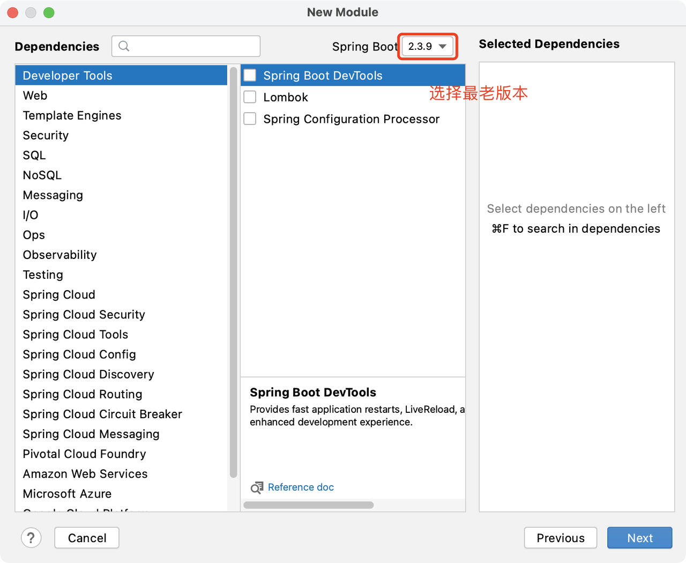Open the Security category

click(x=121, y=135)
